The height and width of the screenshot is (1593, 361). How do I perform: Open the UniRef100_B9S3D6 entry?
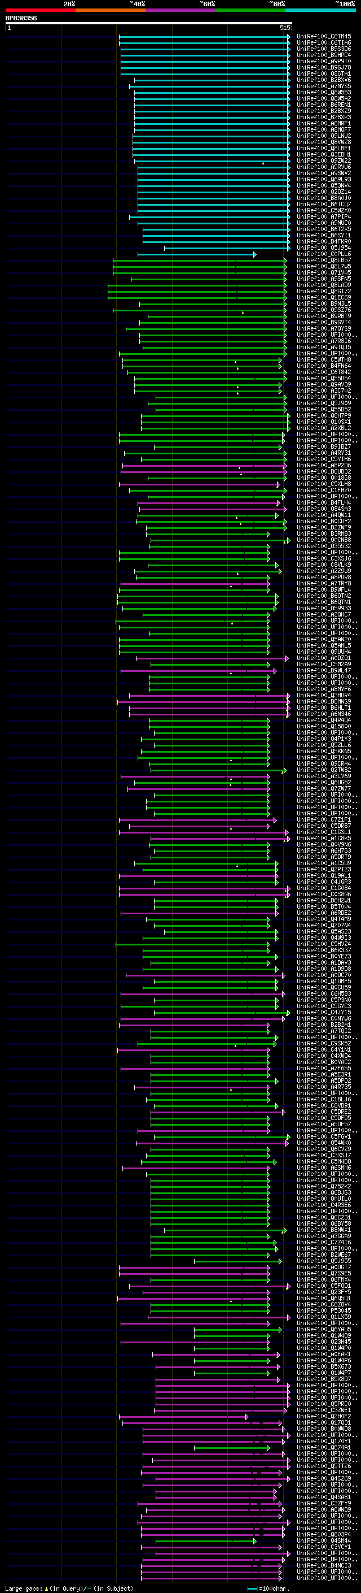pyautogui.click(x=324, y=49)
